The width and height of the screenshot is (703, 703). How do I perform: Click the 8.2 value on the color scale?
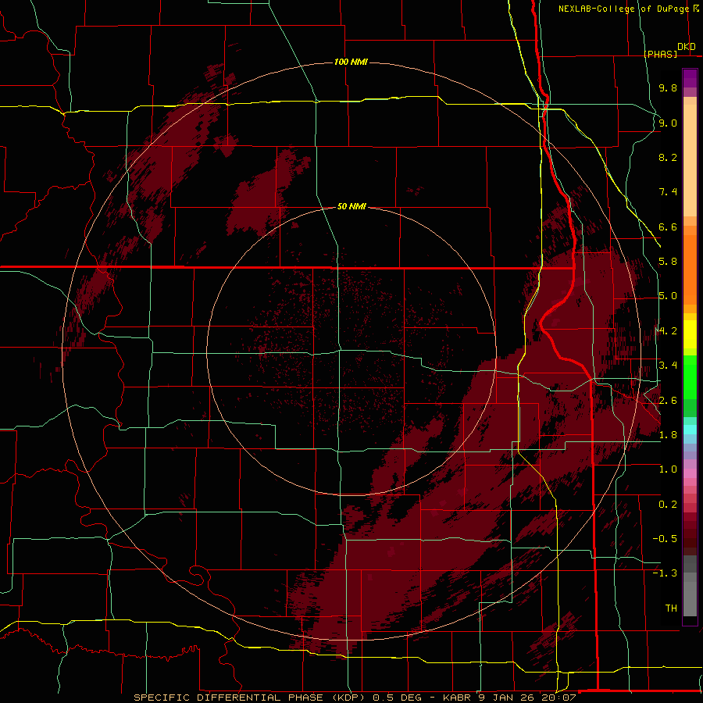tap(668, 157)
